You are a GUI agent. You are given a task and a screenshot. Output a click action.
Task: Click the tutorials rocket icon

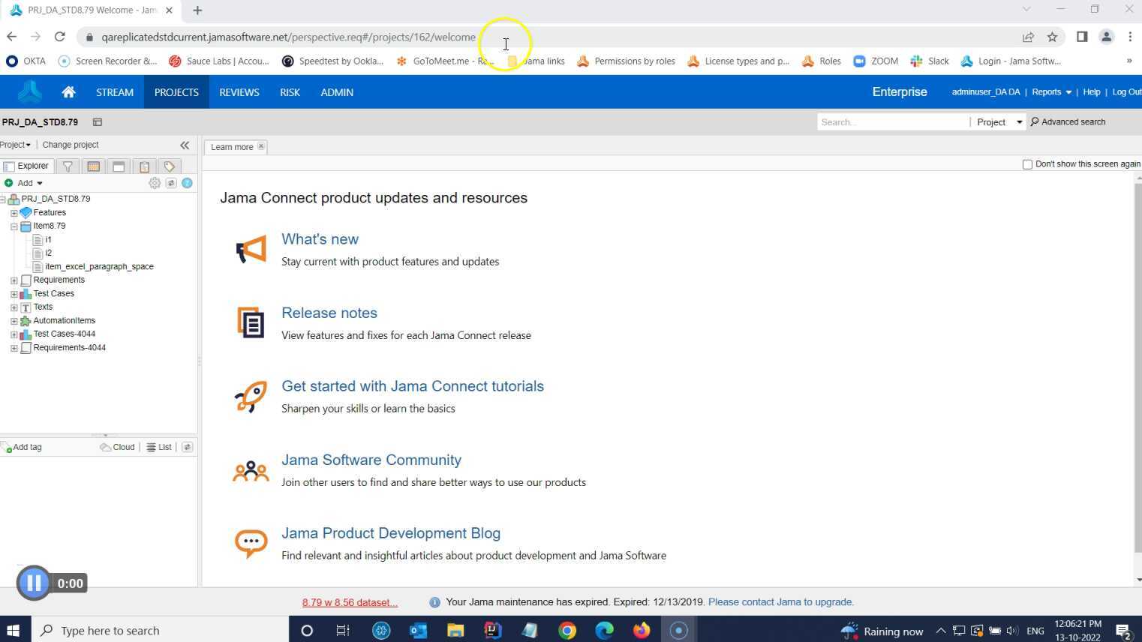[251, 397]
